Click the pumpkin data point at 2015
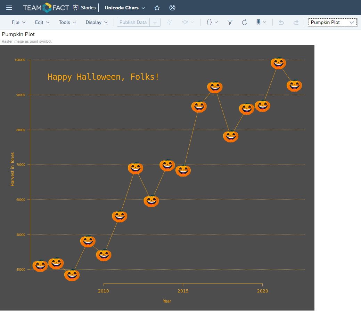361x314 pixels. click(183, 171)
